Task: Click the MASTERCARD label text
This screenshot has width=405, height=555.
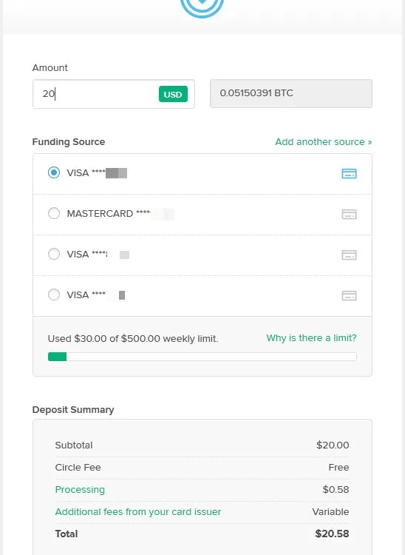Action: tap(100, 214)
